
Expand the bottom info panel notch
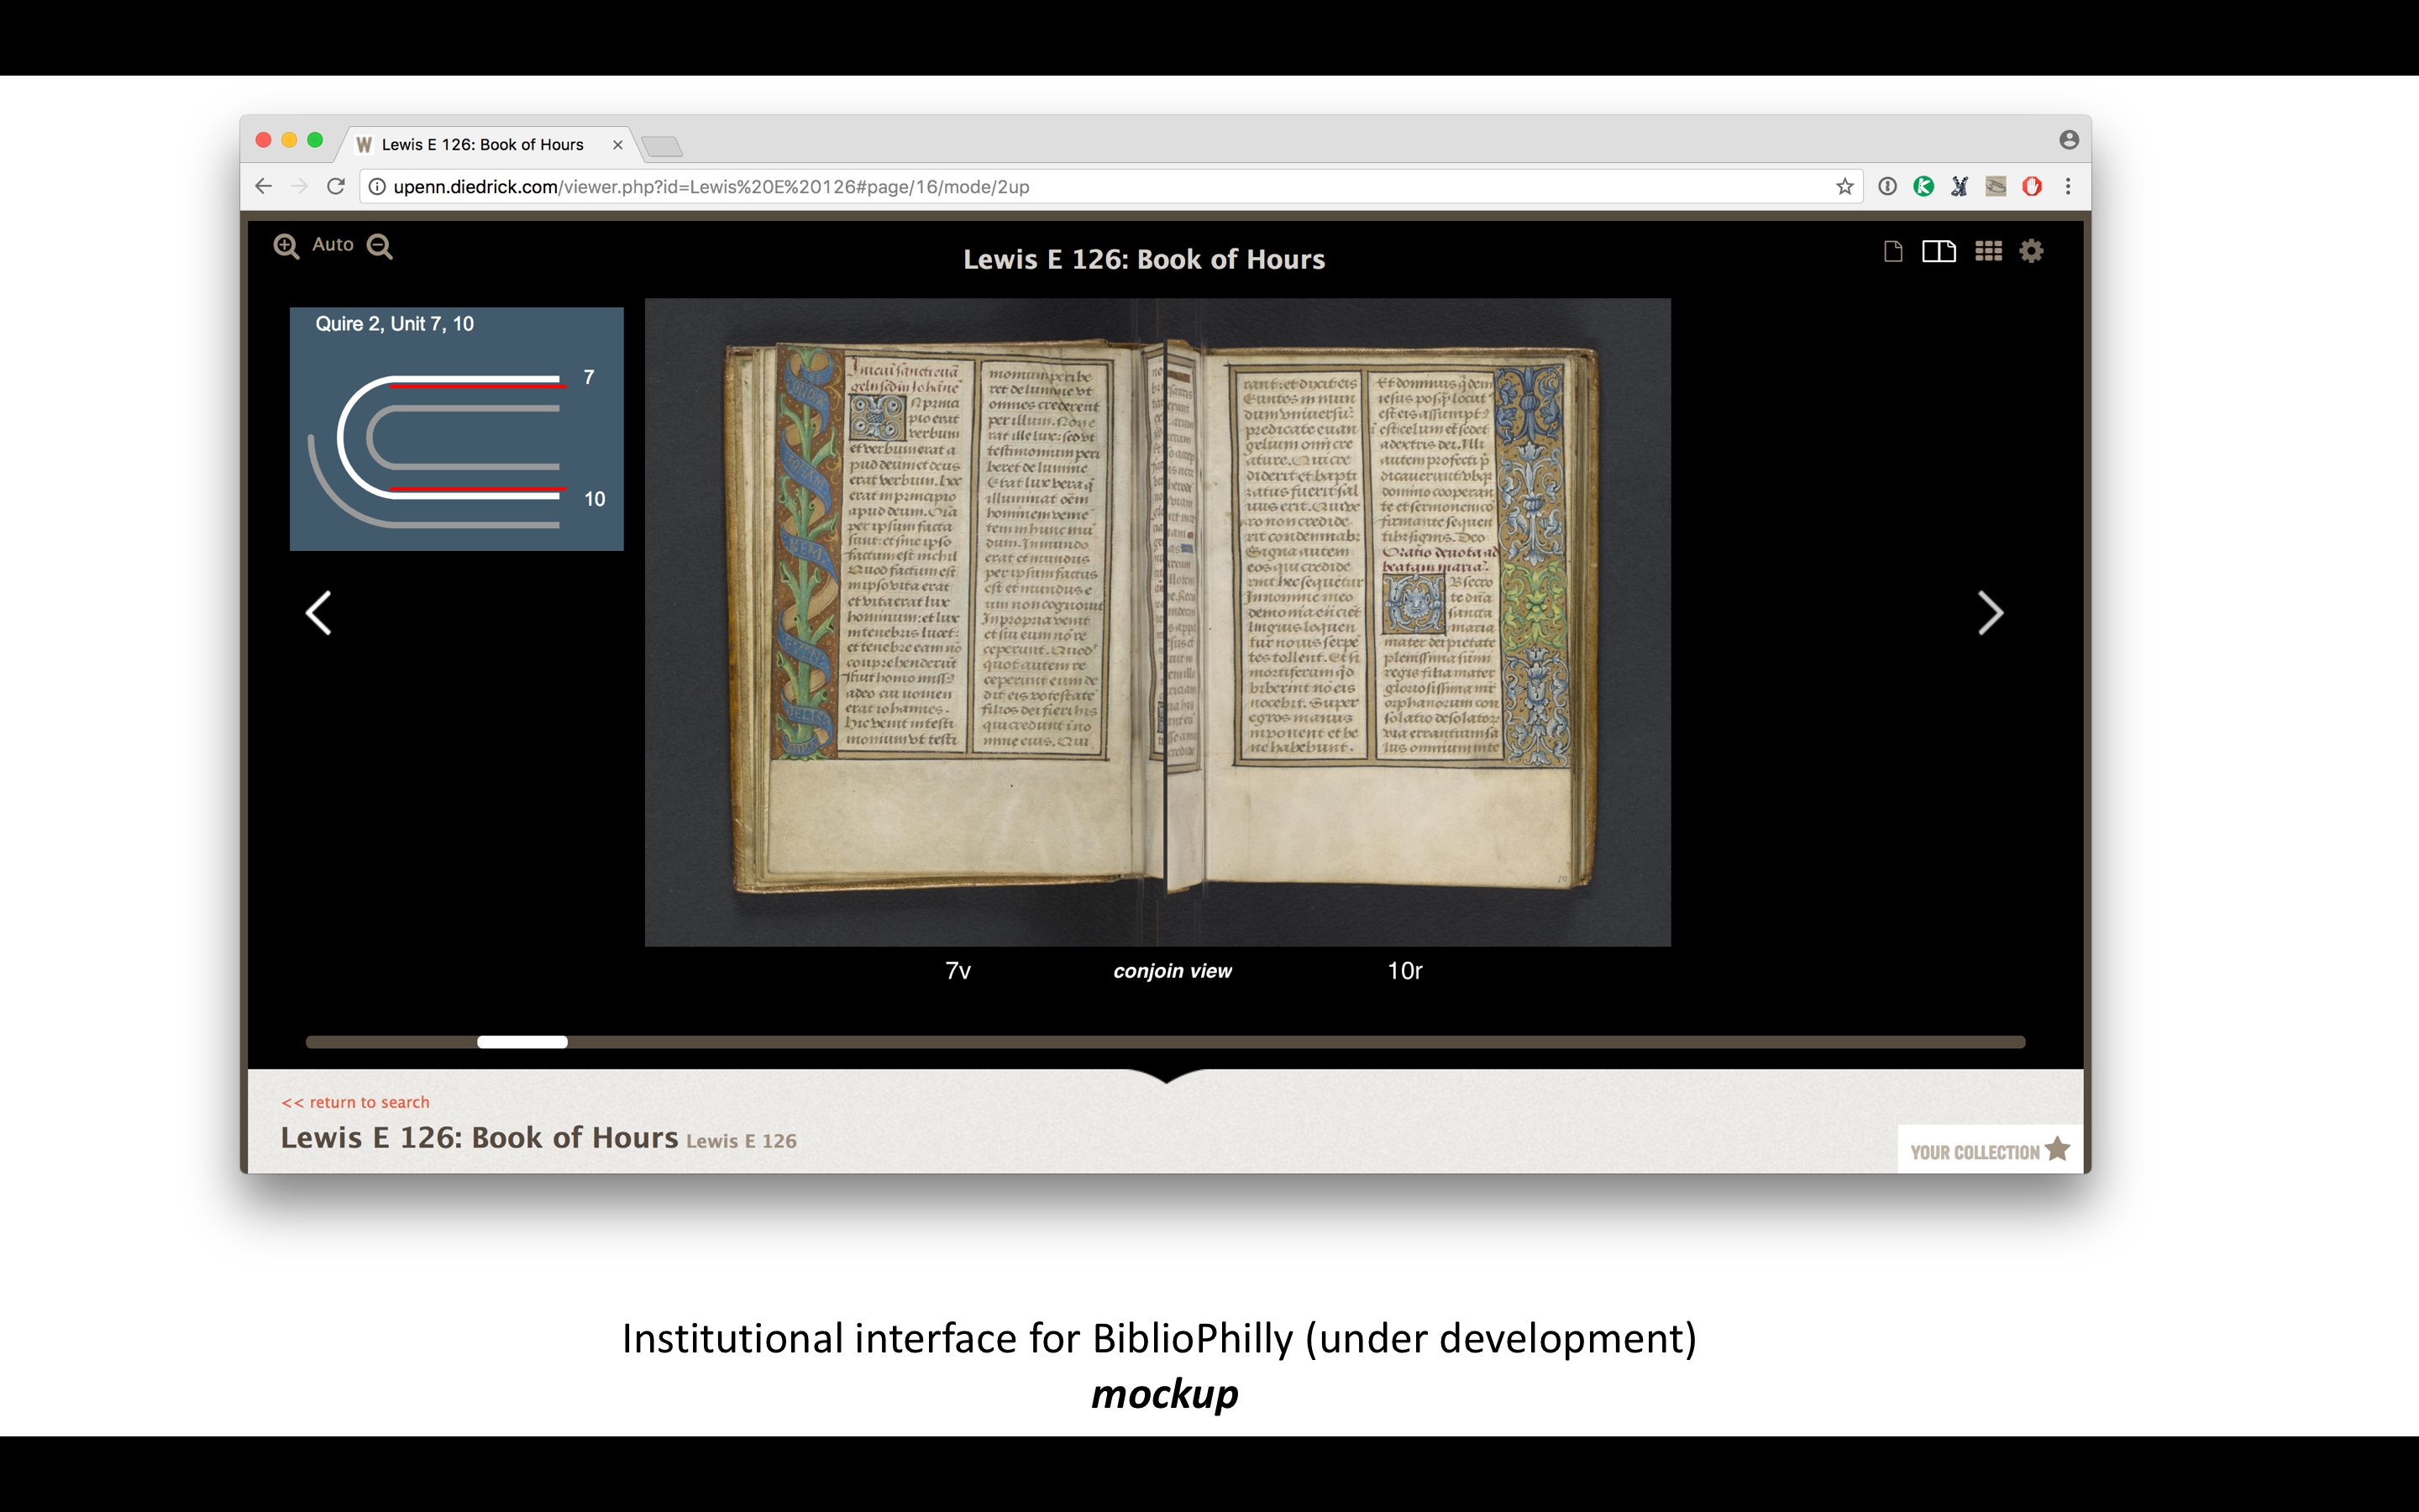pos(1166,1076)
